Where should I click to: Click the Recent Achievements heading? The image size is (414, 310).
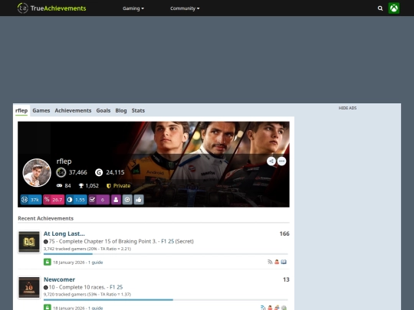[x=46, y=218]
